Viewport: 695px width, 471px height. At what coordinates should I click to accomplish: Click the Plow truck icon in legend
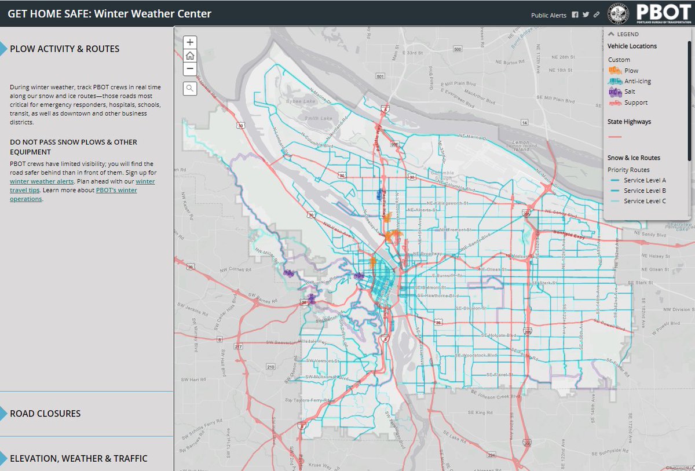pos(615,70)
